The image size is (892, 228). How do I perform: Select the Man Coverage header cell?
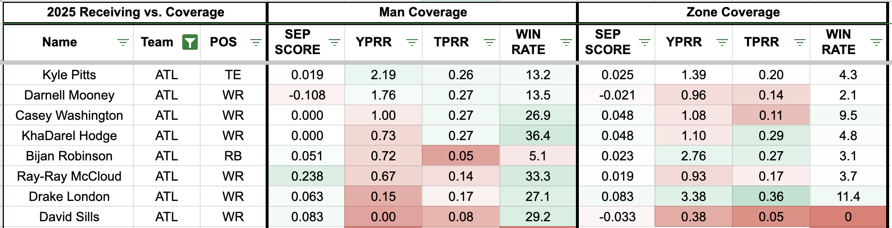click(422, 12)
